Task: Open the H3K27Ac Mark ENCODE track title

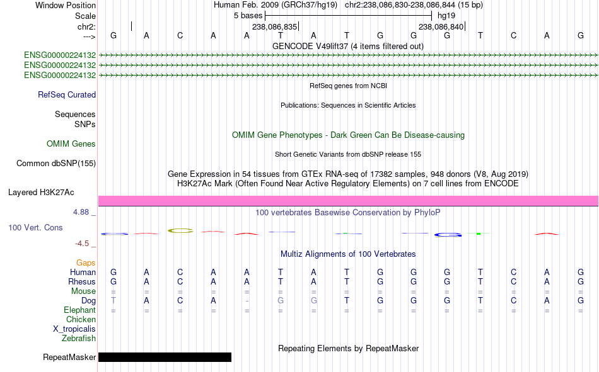Action: pos(348,184)
